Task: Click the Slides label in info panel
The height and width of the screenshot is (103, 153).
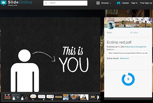Action: [x=109, y=33]
